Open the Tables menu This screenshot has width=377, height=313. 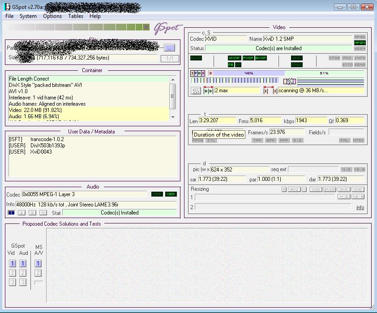76,16
